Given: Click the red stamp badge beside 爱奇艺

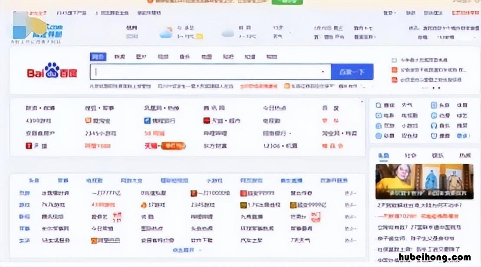Looking at the screenshot, I should (117, 217).
